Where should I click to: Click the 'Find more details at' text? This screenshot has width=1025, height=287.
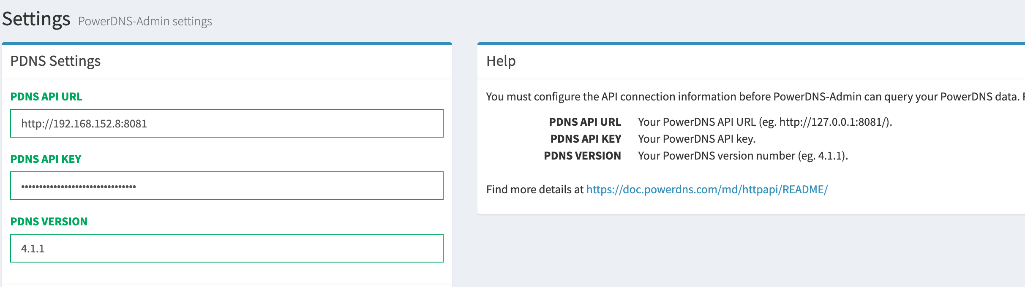(534, 190)
